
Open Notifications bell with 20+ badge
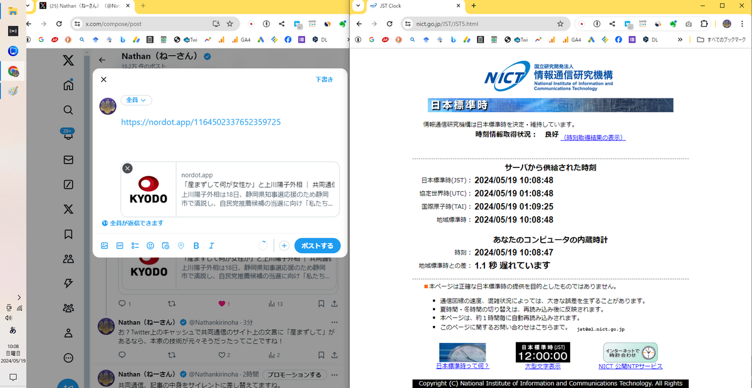[x=68, y=135]
